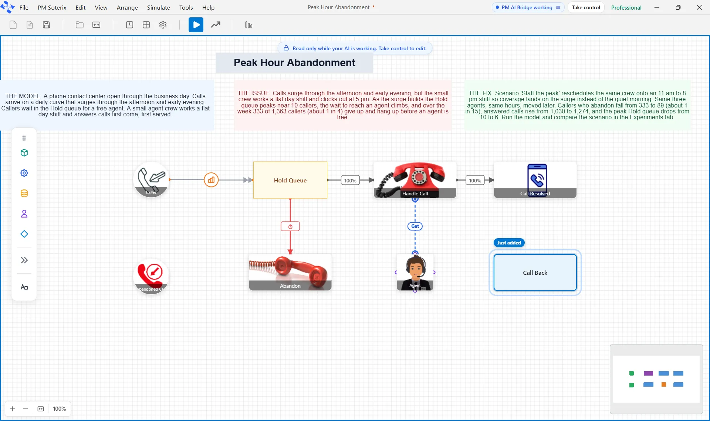
Task: Open the toolbar gear settings icon
Action: click(163, 25)
